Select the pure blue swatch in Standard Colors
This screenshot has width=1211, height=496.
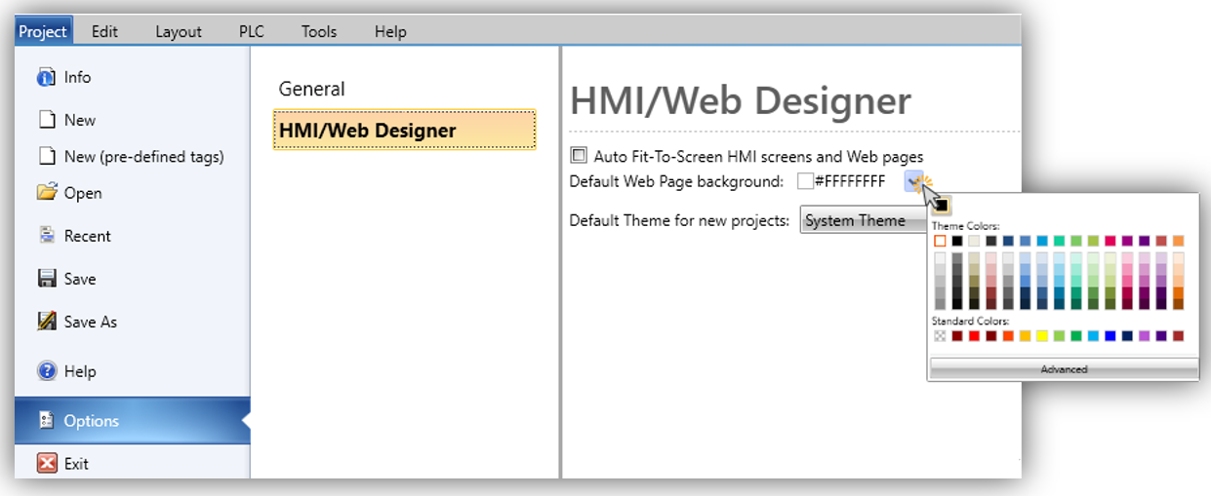pos(1110,336)
